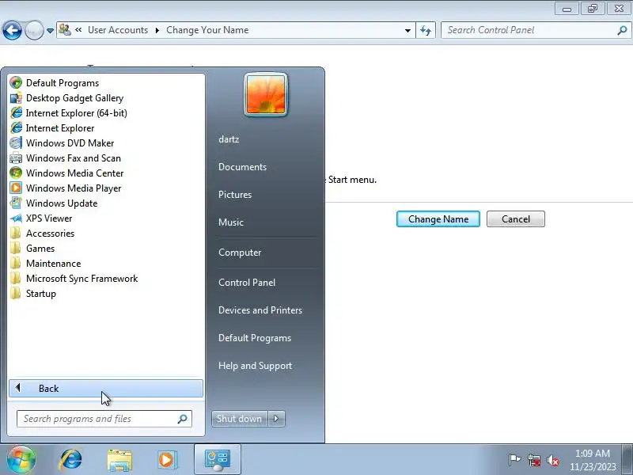Open the address bar history dropdown
633x475 pixels.
click(407, 30)
